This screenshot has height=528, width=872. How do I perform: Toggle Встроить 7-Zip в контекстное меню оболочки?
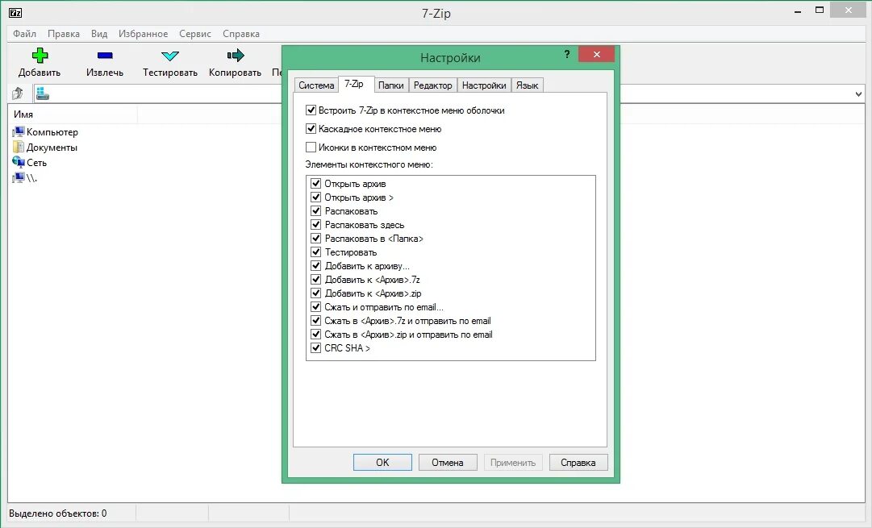click(311, 110)
